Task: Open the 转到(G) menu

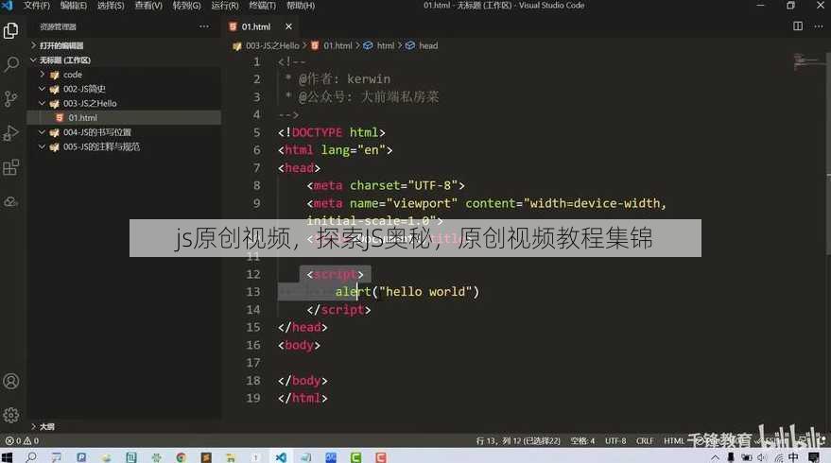Action: click(186, 6)
